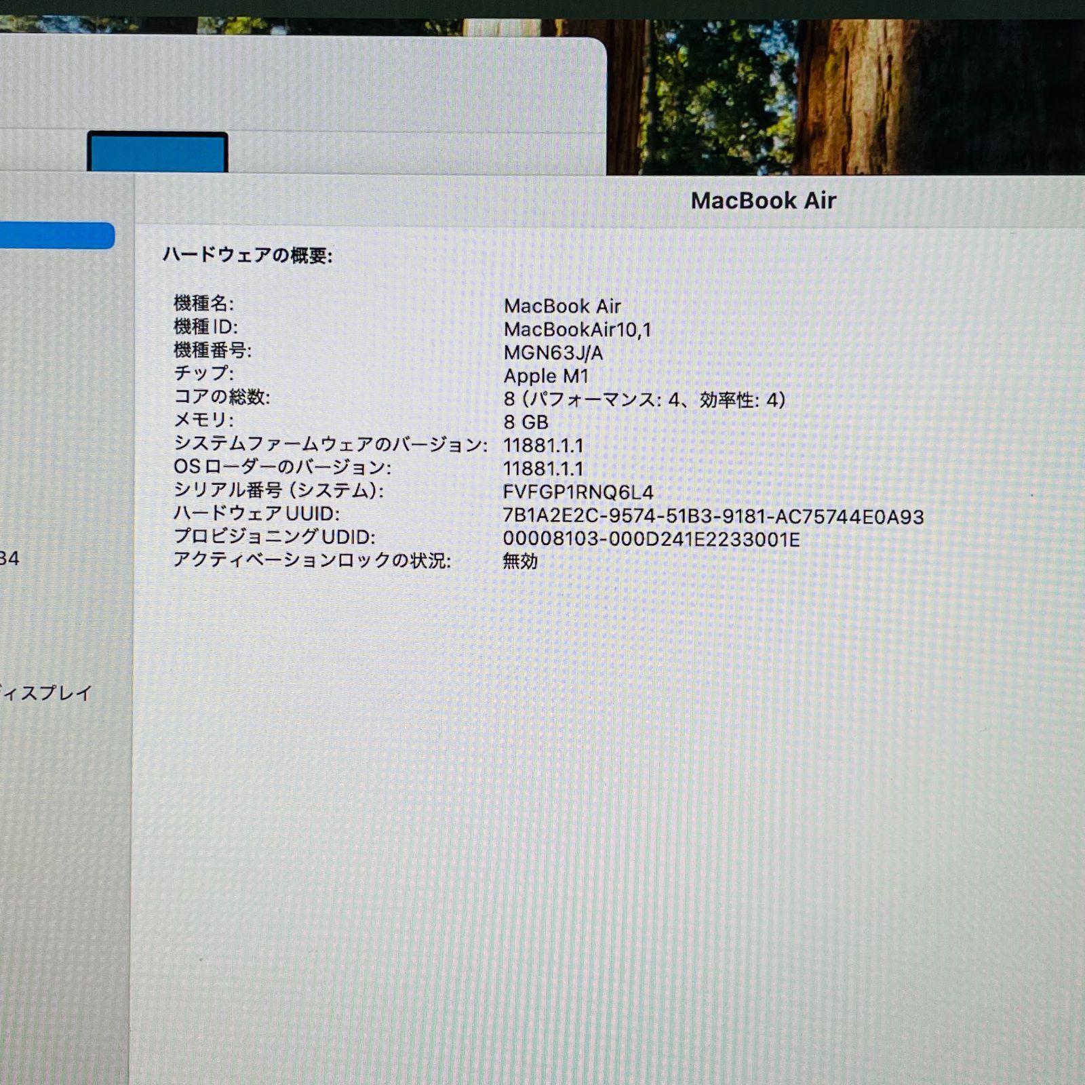Select the OS loader version 11881.1.1 value
The image size is (1085, 1085).
coord(543,469)
